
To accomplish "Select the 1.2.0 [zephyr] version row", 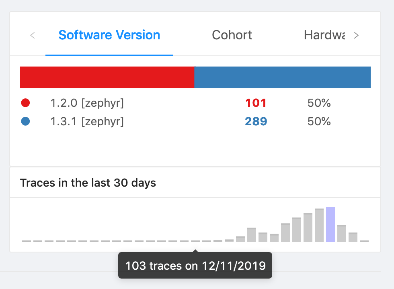I will point(87,103).
